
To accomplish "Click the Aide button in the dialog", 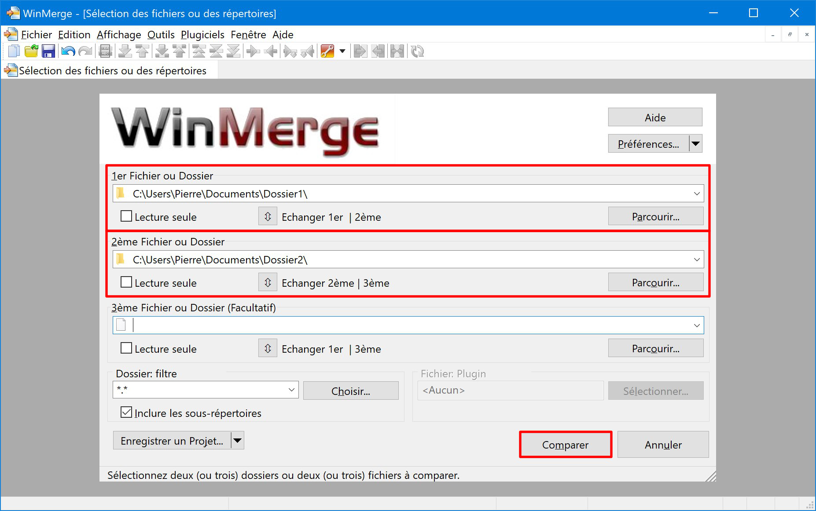I will click(x=655, y=117).
